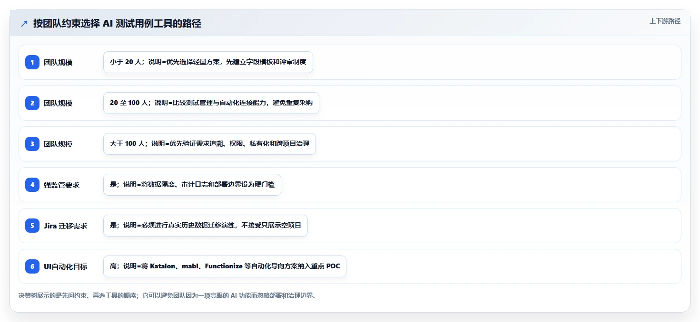Select the 将数据隔离、审计日志 description box

[192, 185]
